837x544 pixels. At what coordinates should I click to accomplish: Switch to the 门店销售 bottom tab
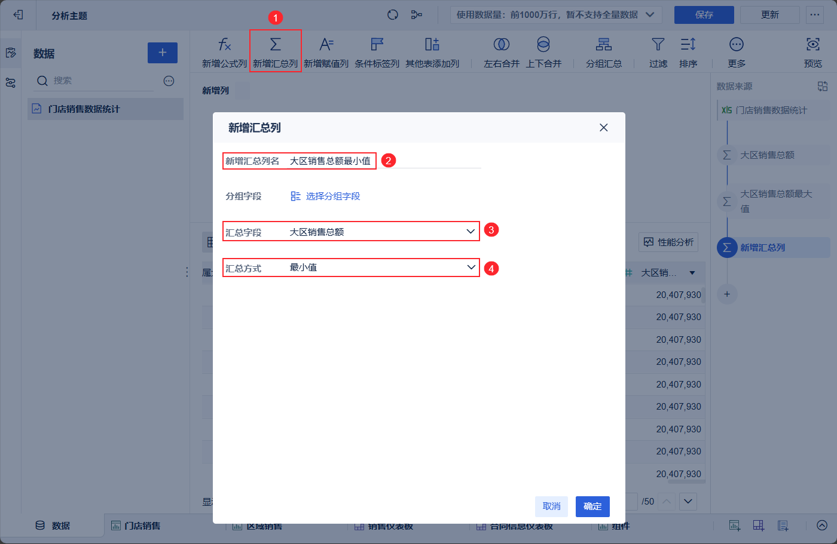pos(136,525)
